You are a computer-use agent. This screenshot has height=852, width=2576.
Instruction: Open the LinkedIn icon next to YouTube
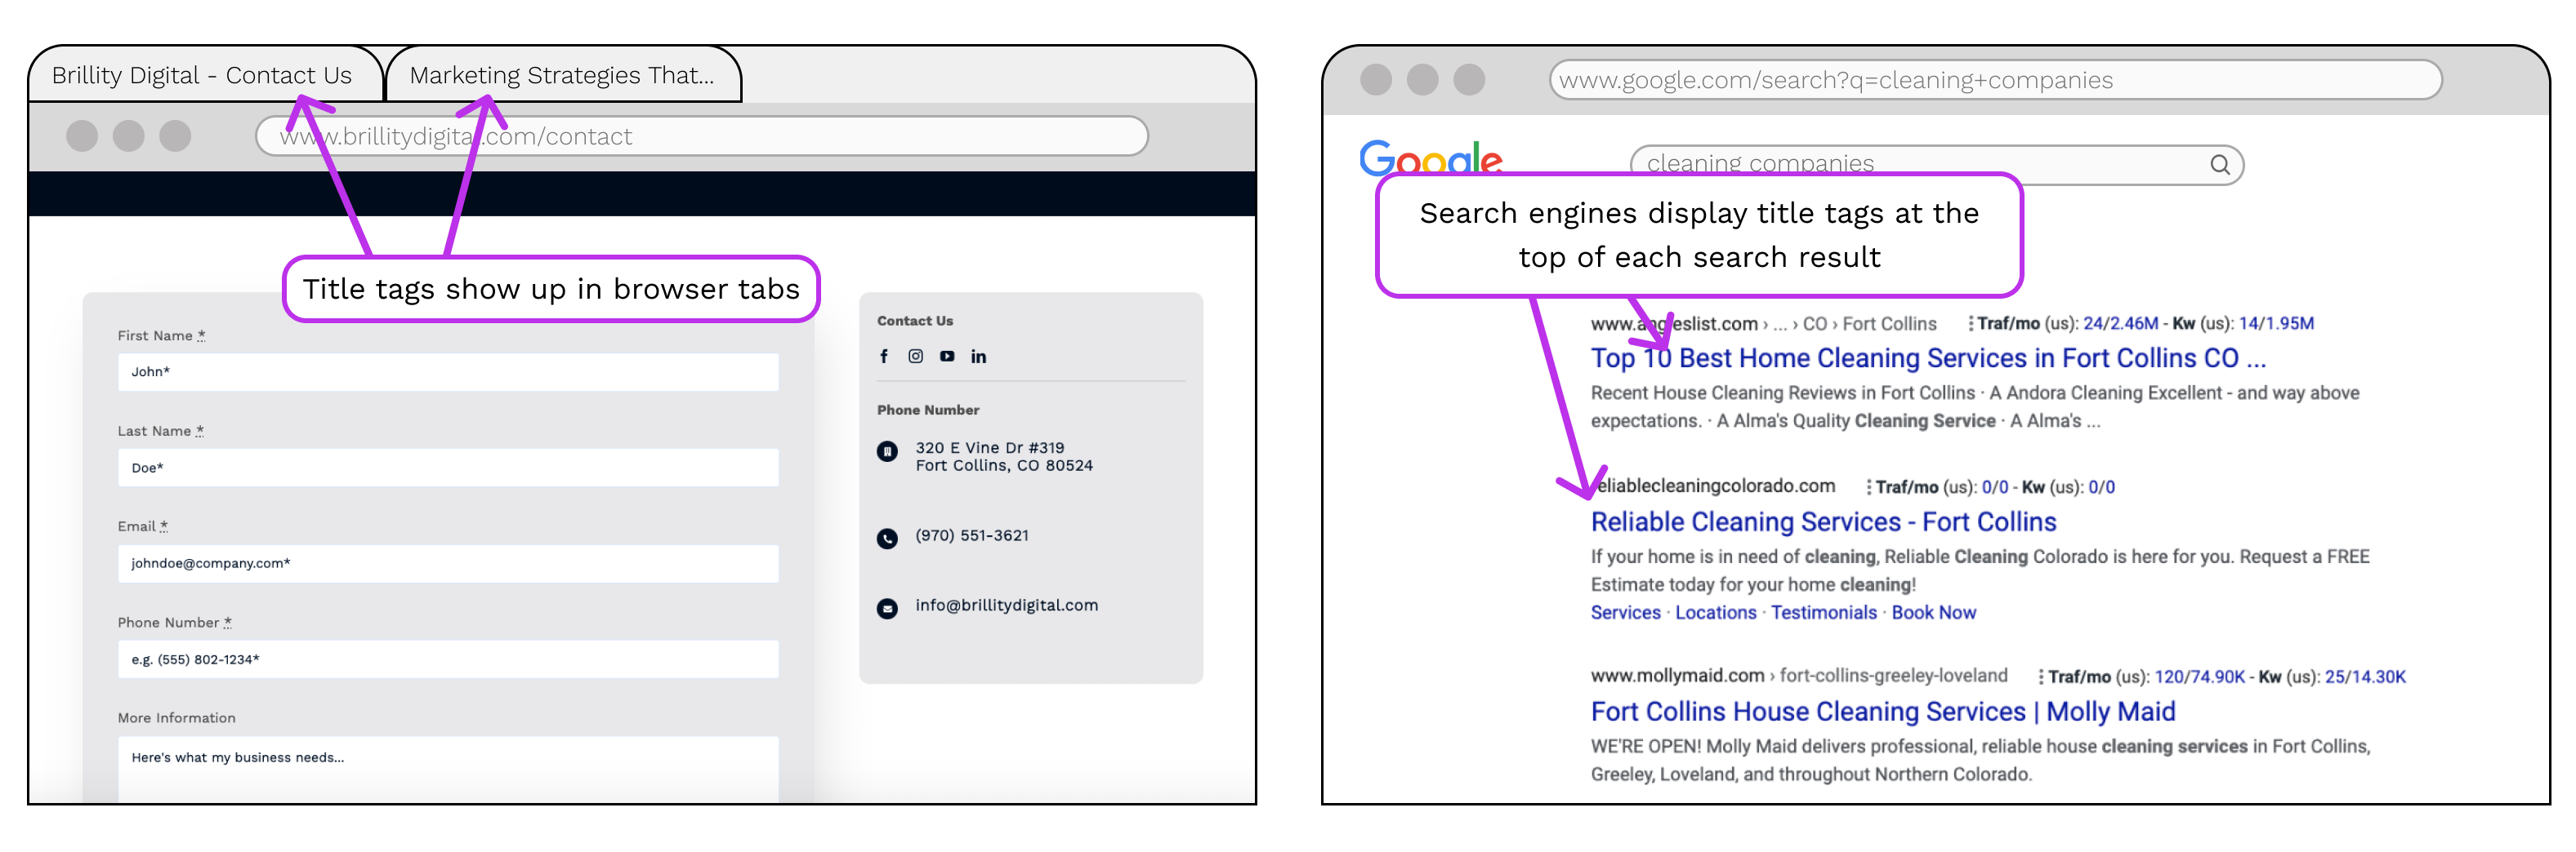click(x=978, y=356)
